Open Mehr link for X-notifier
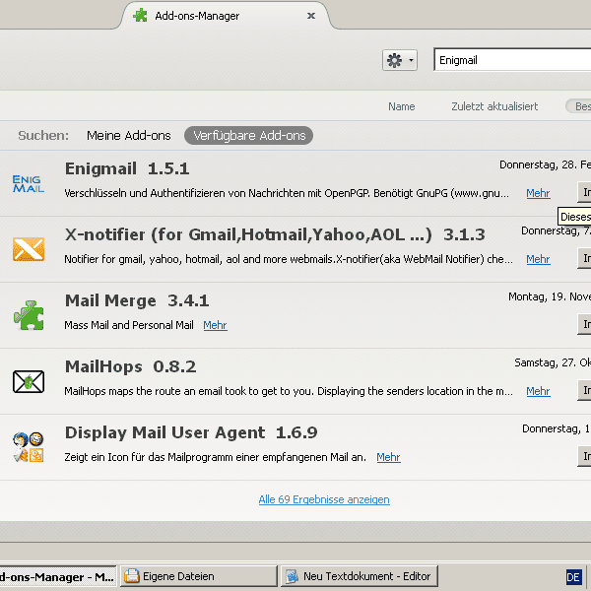The width and height of the screenshot is (591, 591). pos(538,259)
